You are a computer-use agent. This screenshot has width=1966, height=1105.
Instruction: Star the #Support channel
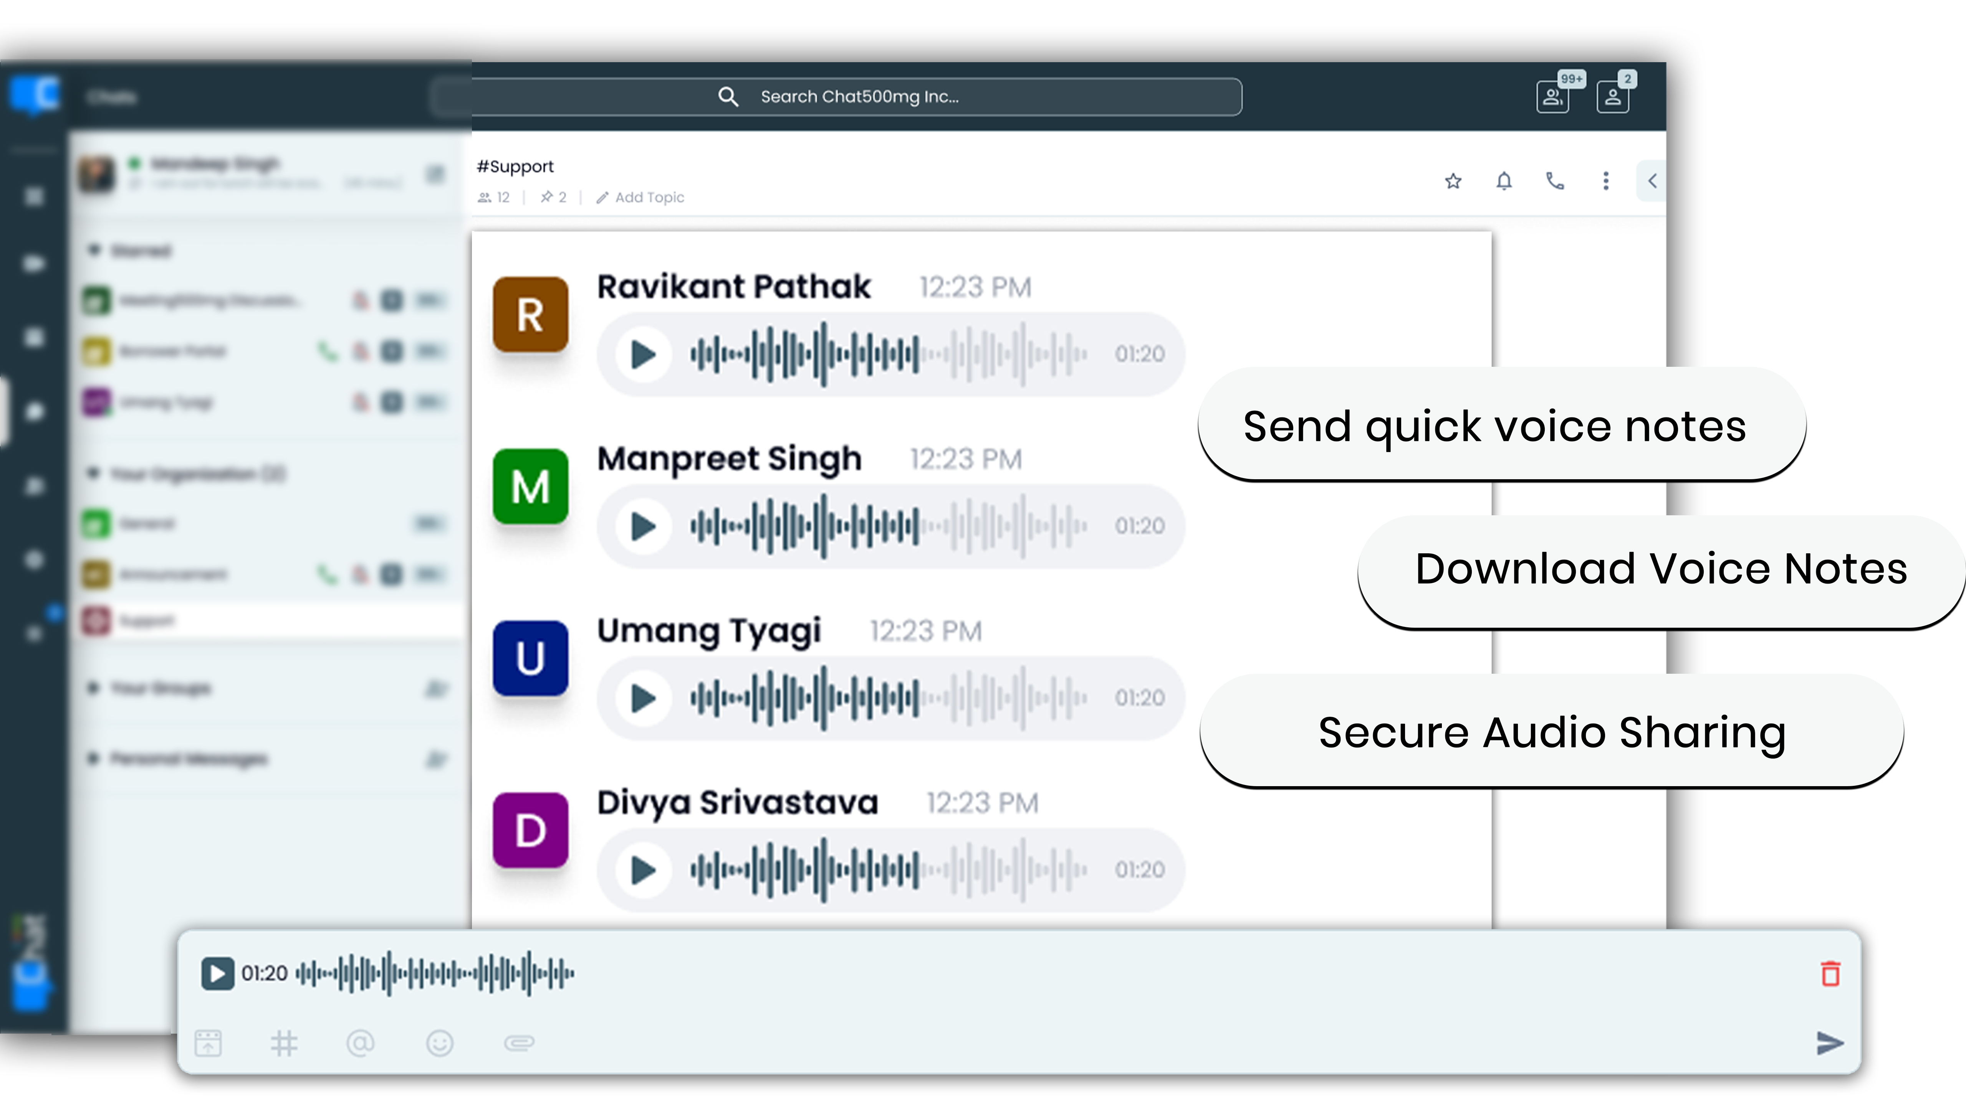(1453, 181)
